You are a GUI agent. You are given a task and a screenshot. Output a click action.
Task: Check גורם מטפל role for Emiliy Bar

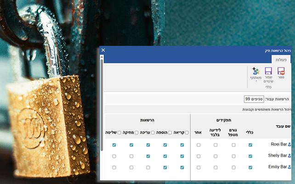pyautogui.click(x=233, y=167)
